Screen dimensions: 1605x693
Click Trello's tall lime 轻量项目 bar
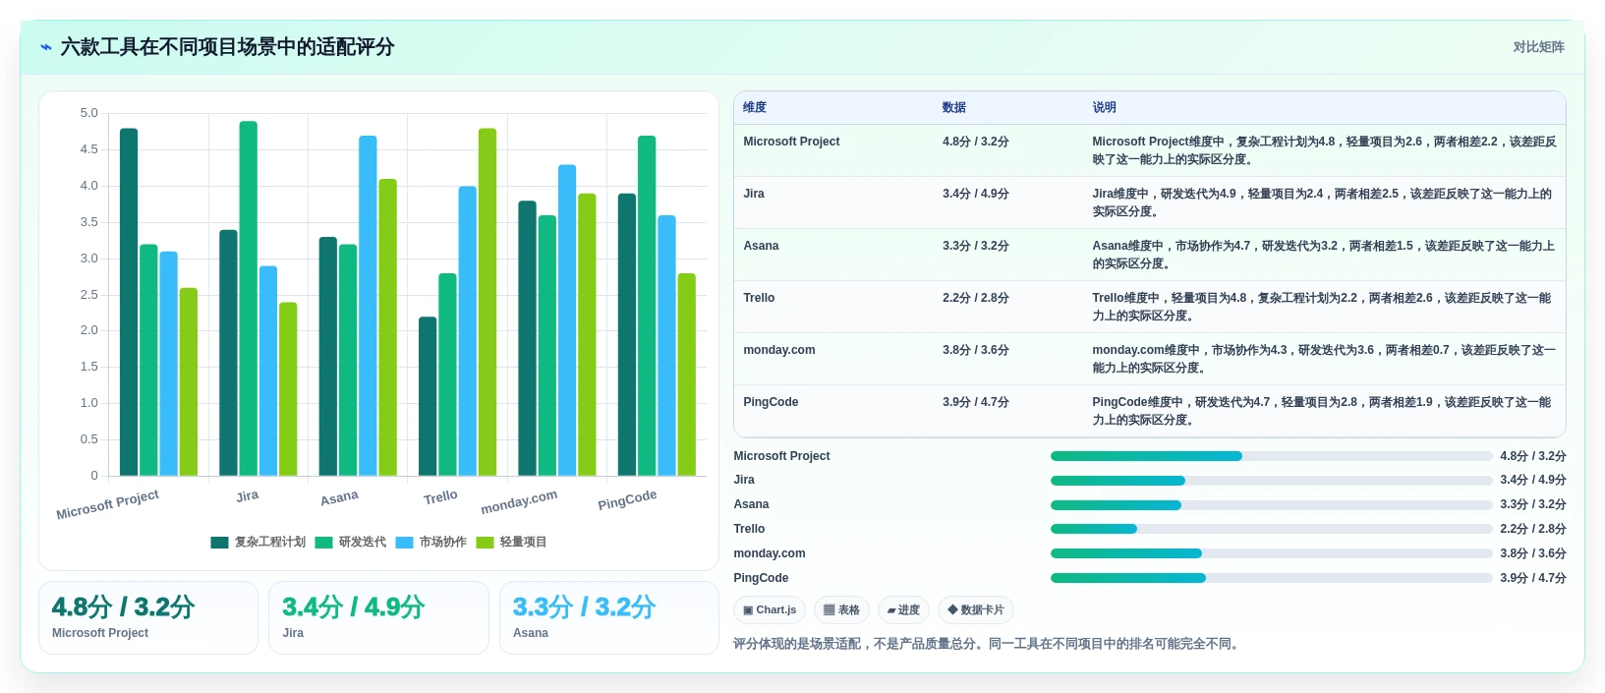pos(487,302)
